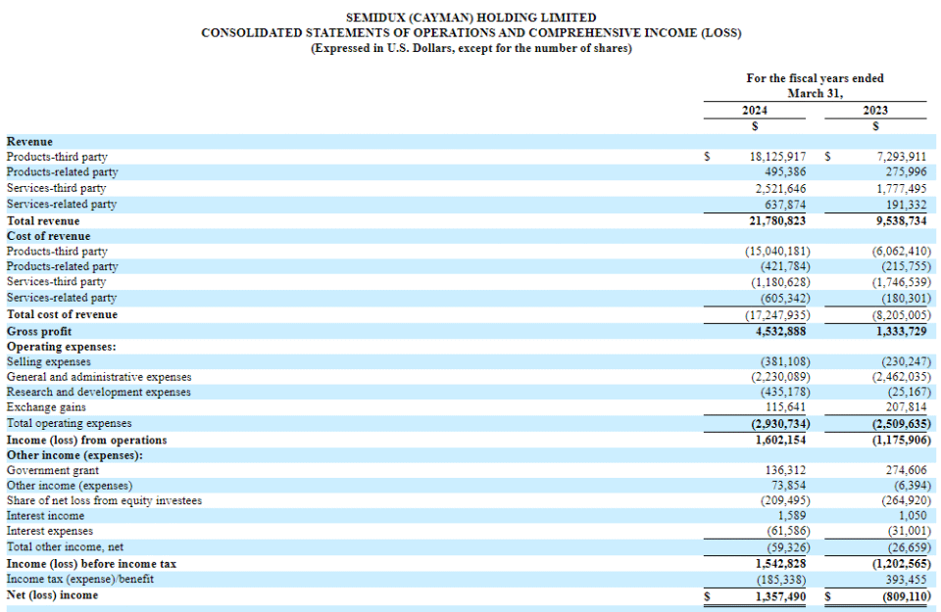The height and width of the screenshot is (612, 941).
Task: Select the value 115,641
Action: pos(785,407)
